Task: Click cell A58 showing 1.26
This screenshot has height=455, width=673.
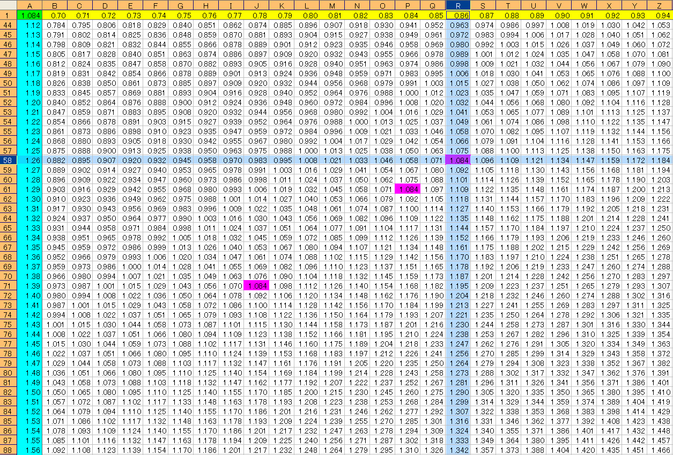Action: [30, 160]
